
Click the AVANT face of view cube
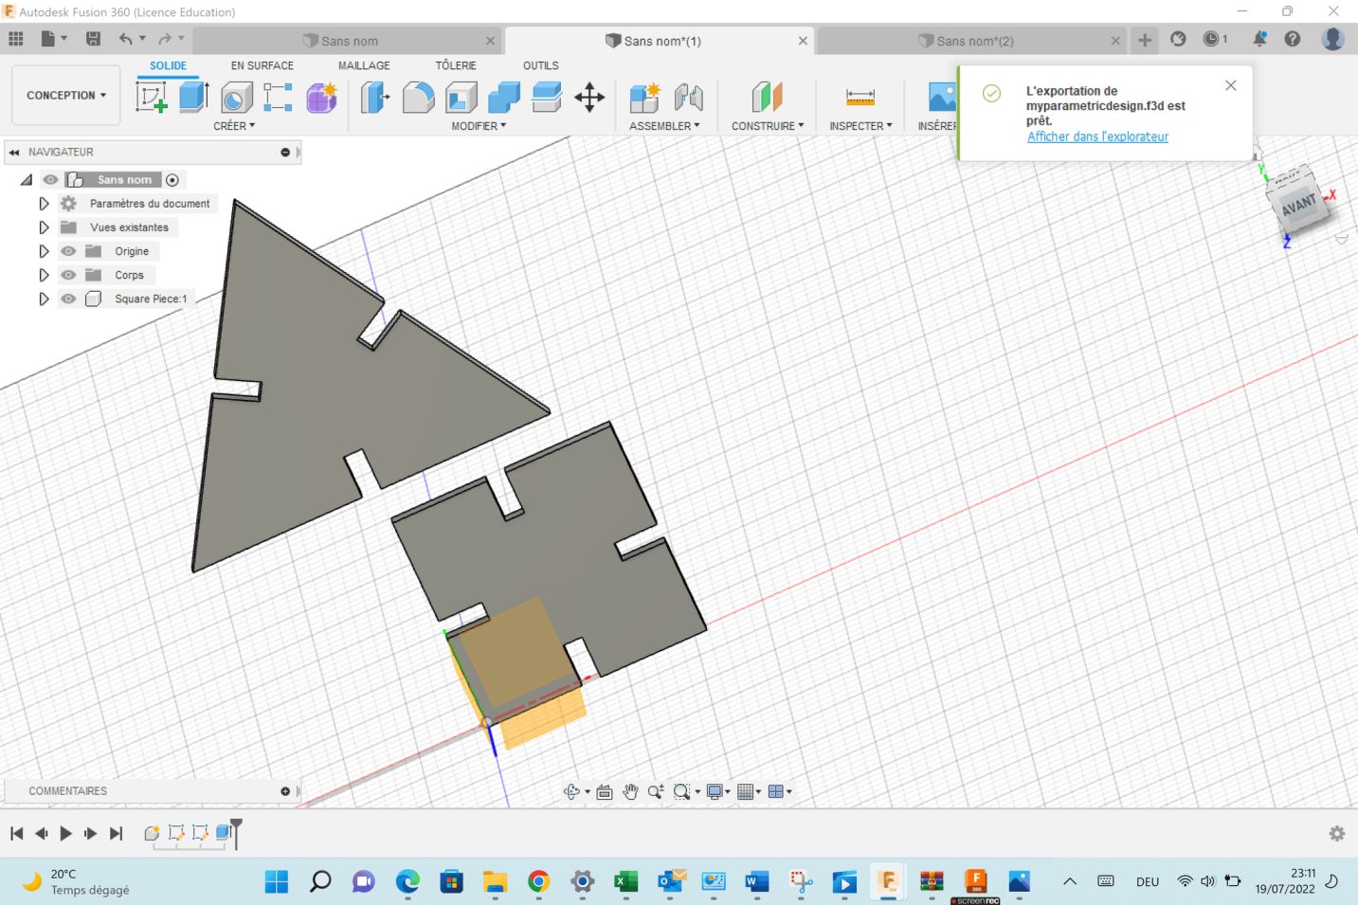click(x=1297, y=204)
